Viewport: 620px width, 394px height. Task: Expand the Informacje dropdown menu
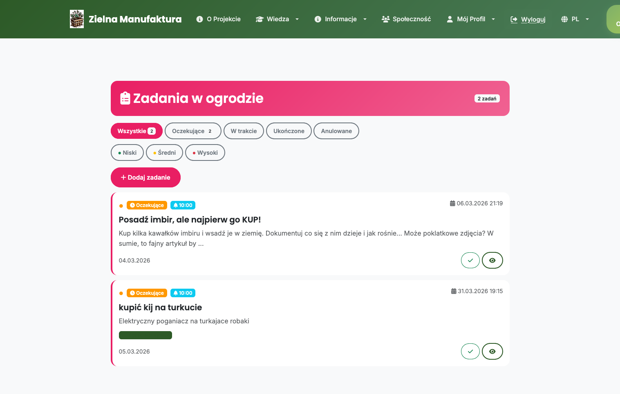(x=340, y=19)
